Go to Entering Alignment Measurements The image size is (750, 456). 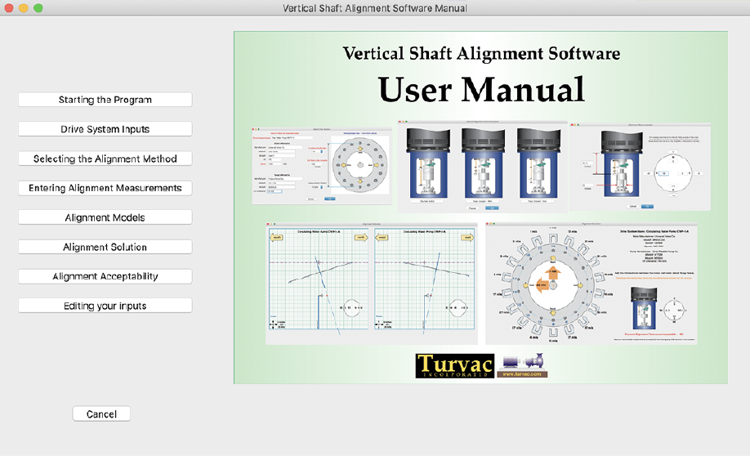coord(105,188)
